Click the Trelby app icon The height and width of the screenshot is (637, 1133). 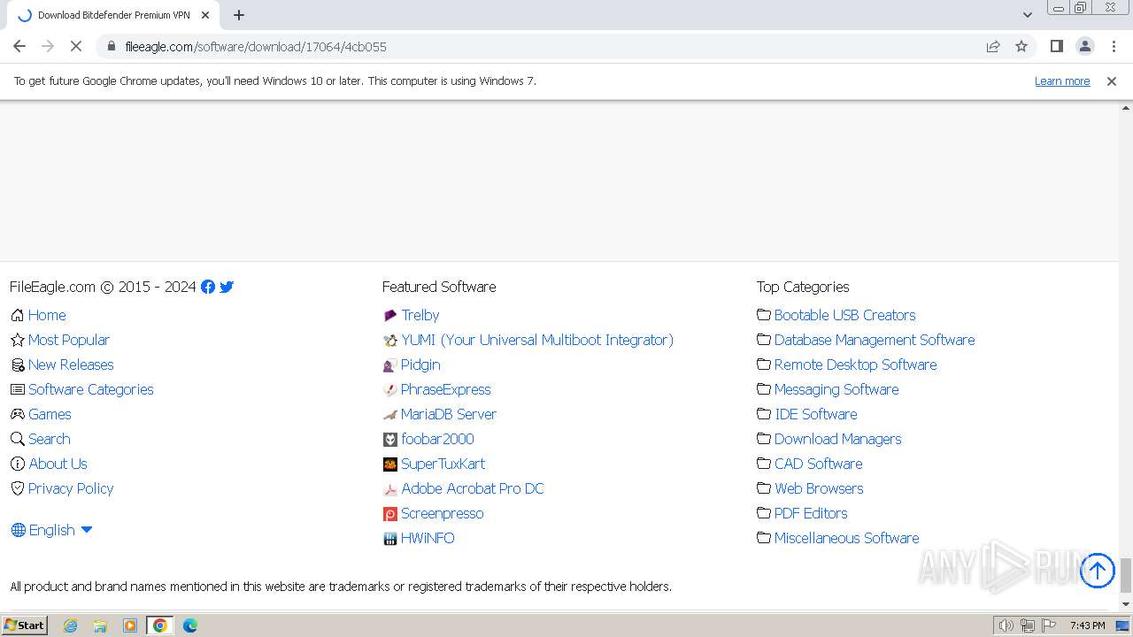pyautogui.click(x=389, y=315)
